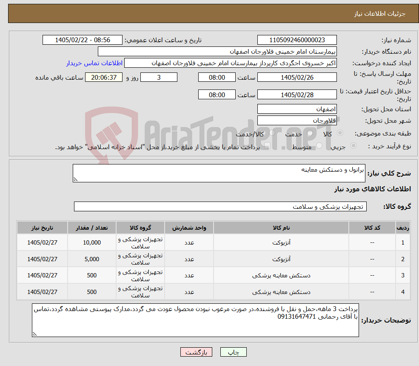Click the resize grip of description textarea
Screen dimensions: 419x366
[75, 179]
